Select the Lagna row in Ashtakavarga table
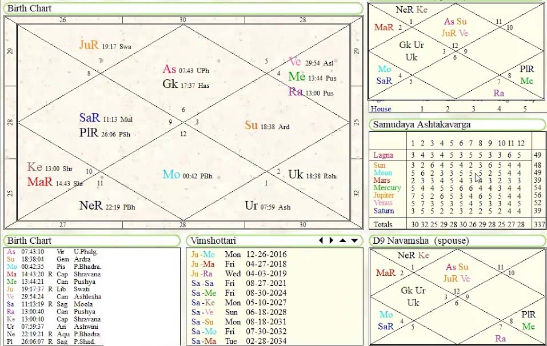 383,155
